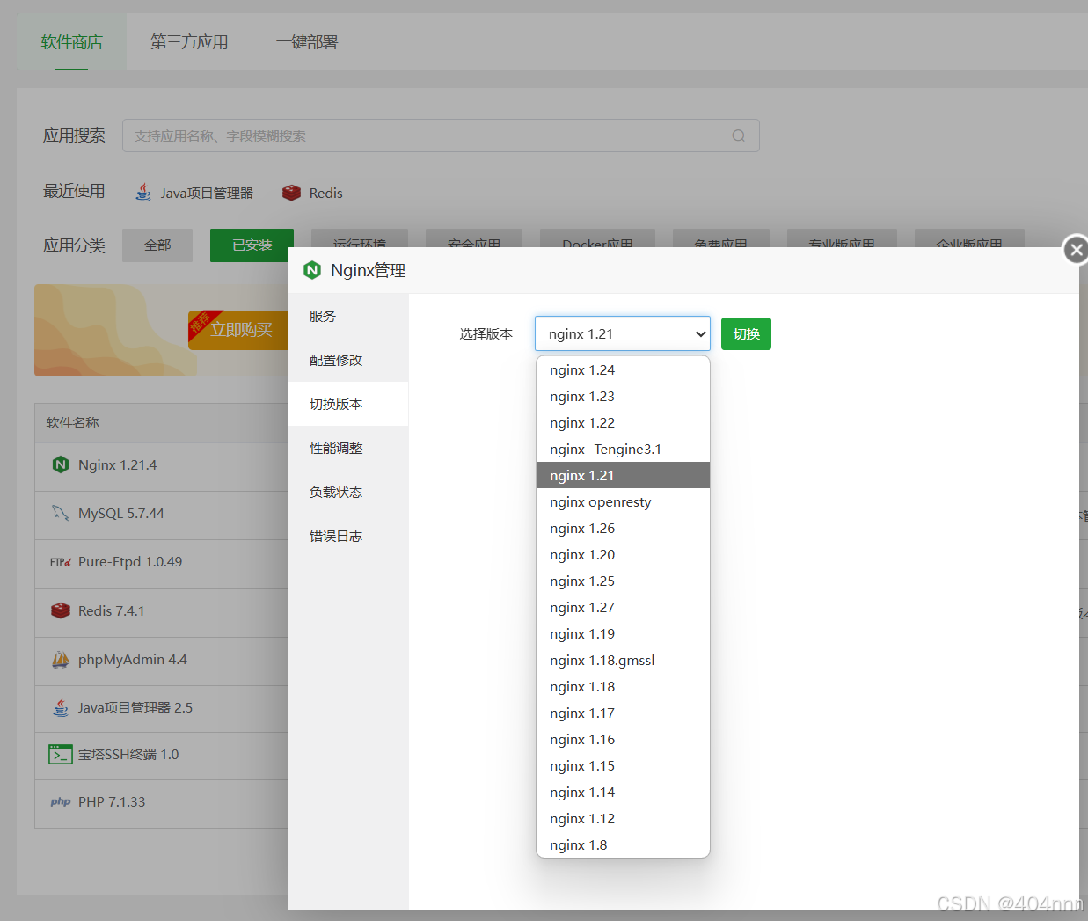Switch to 第三方应用 top tab
1088x921 pixels.
coord(189,41)
